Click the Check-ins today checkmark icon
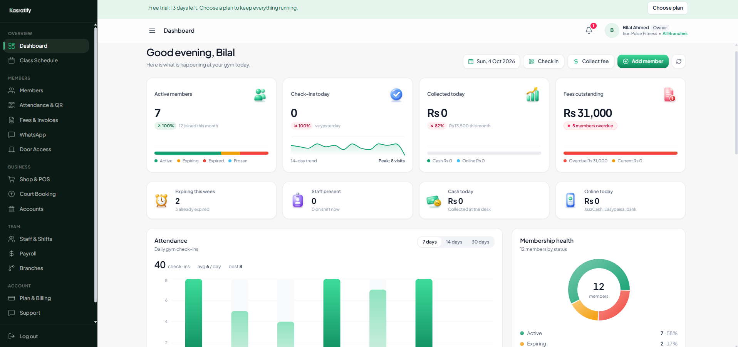This screenshot has height=347, width=738. pos(396,95)
